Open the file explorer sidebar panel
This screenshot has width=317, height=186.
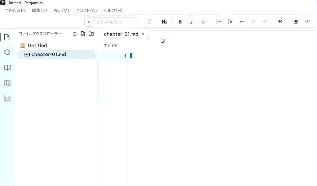tap(7, 37)
